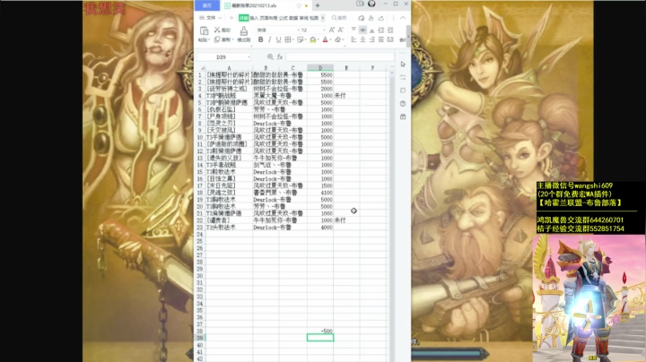Open the font size 12 dropdown
Image resolution: width=646 pixels, height=362 pixels.
coord(323,30)
